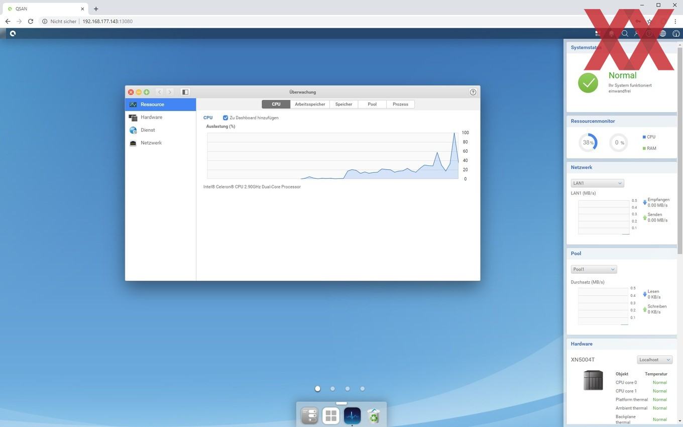This screenshot has width=683, height=427.
Task: Open the search magnifier in the top bar
Action: tap(625, 34)
